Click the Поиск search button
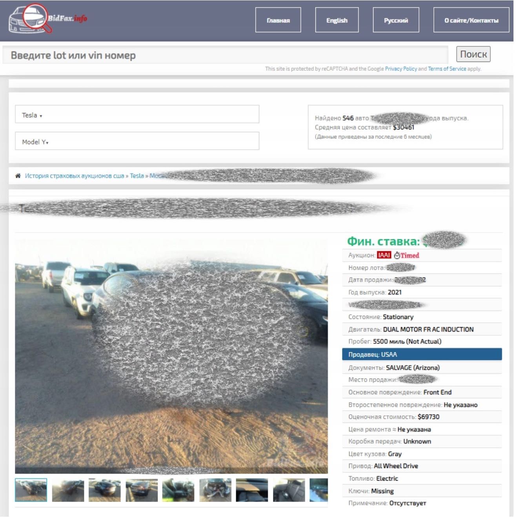 [473, 54]
